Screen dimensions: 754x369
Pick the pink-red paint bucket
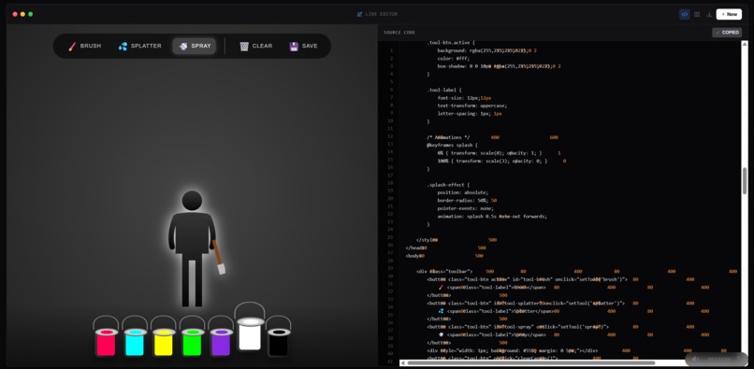[x=107, y=336]
